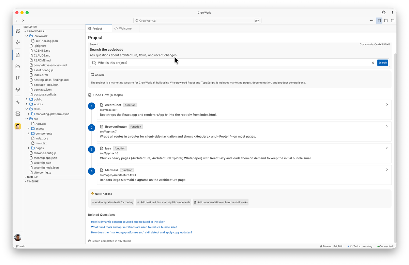This screenshot has width=409, height=265.
Task: Click the Search button
Action: [382, 63]
